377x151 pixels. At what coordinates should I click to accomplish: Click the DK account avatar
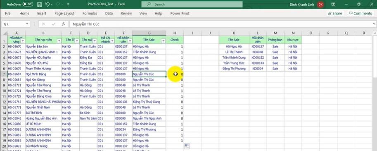[x=320, y=4]
